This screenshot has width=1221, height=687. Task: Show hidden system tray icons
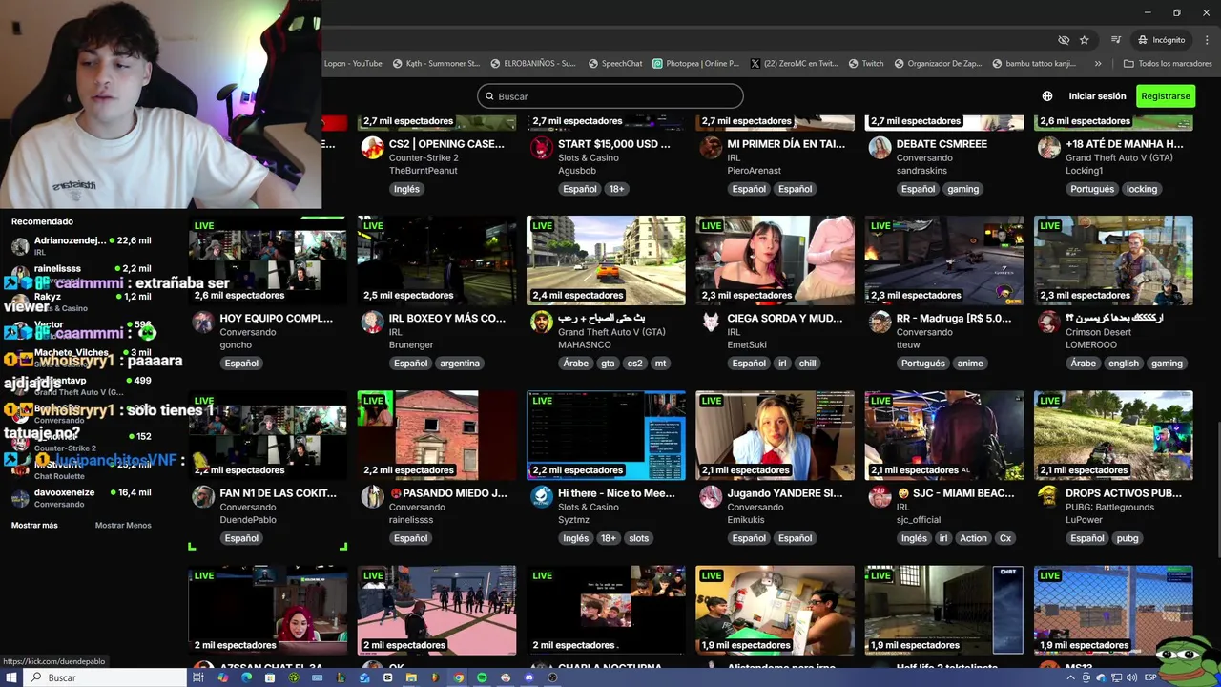point(1071,677)
